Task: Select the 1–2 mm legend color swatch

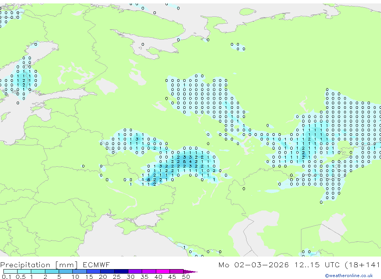Action: (x=38, y=271)
